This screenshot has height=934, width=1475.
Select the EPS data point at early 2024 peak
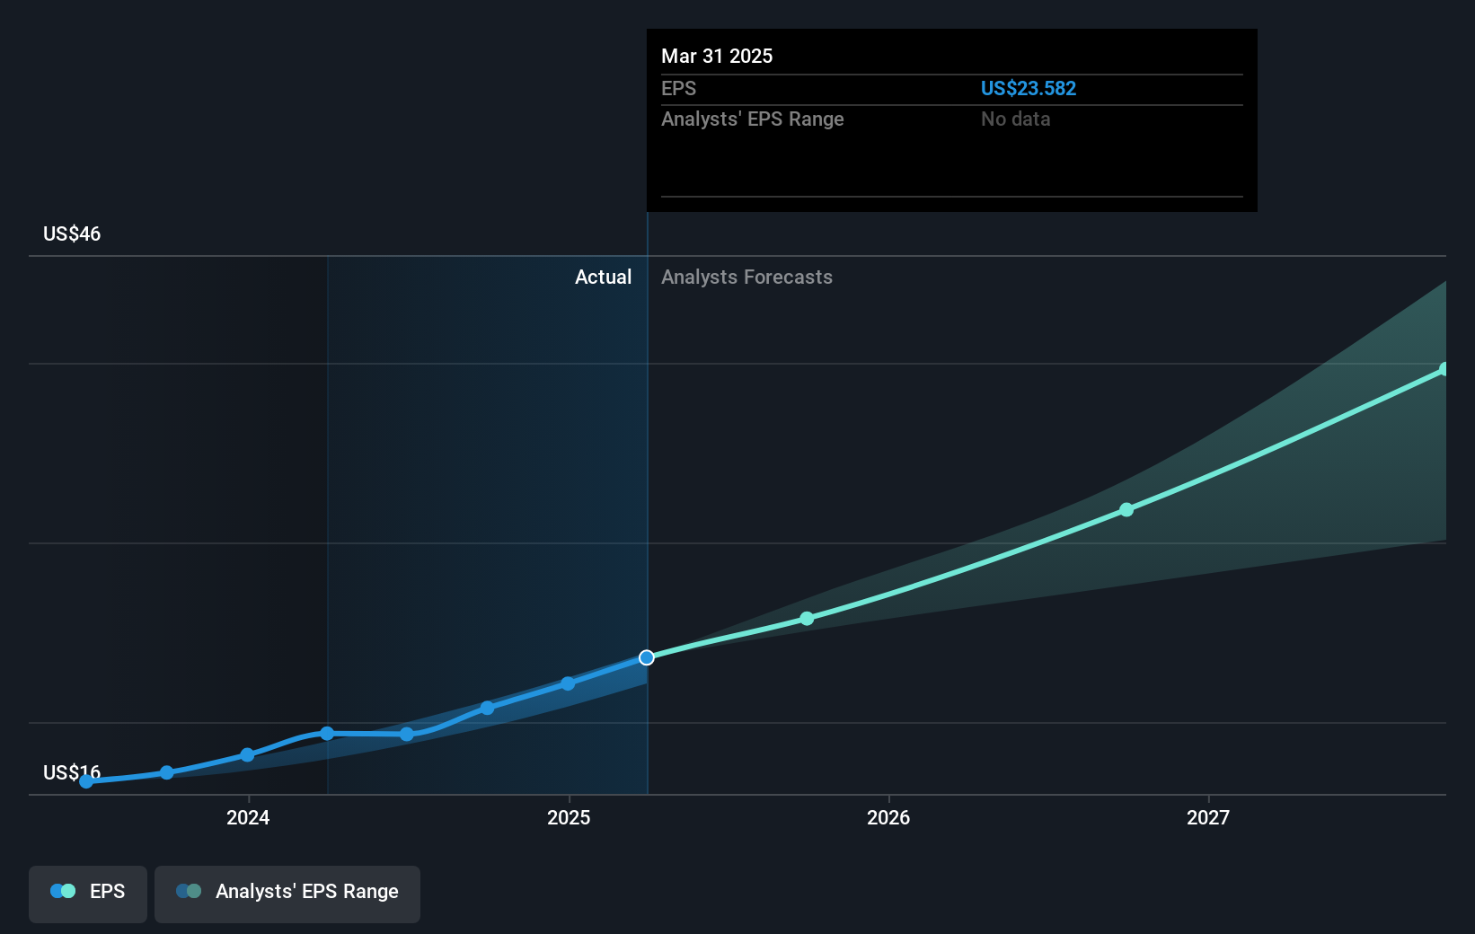coord(327,734)
